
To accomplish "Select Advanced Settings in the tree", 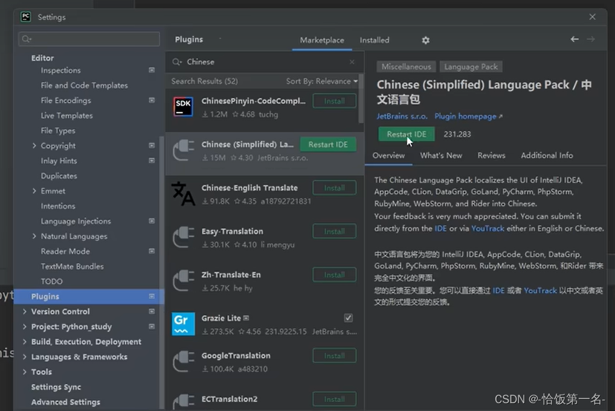I will pyautogui.click(x=65, y=402).
